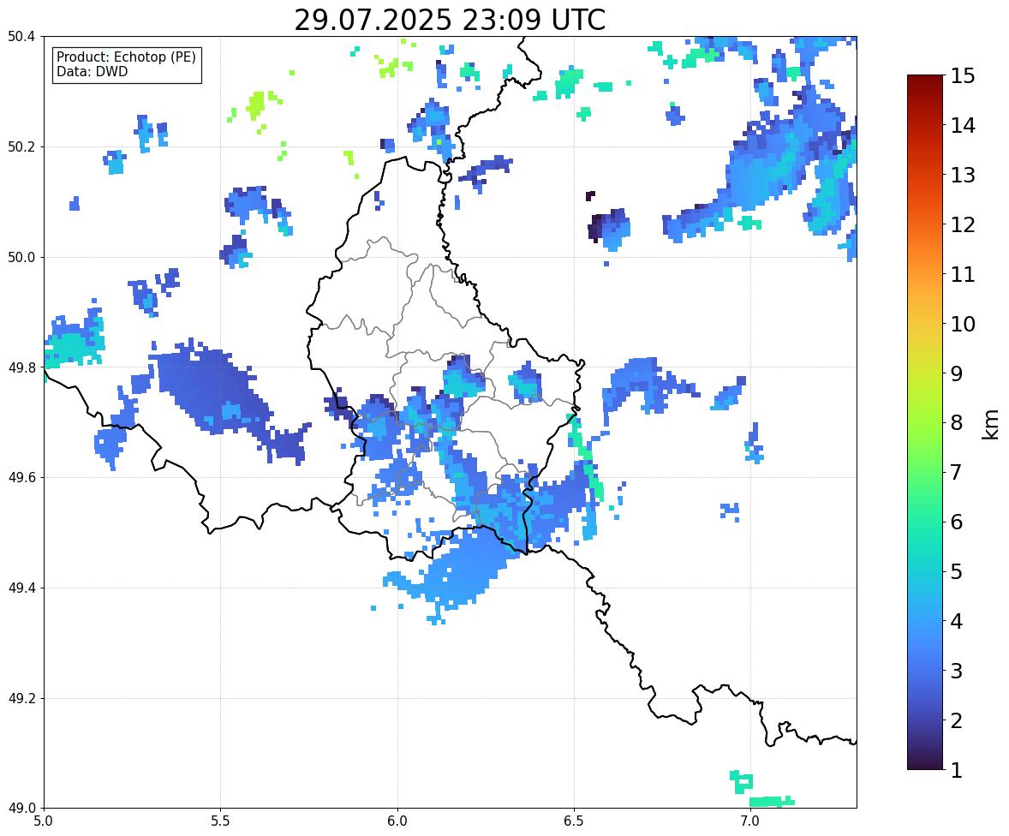Click the colorbar label 14
The height and width of the screenshot is (836, 1009).
[963, 126]
